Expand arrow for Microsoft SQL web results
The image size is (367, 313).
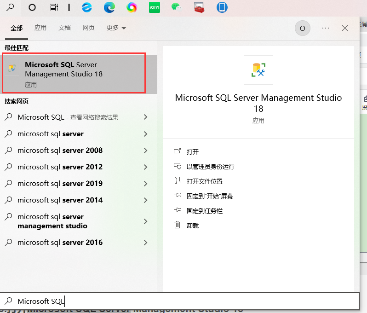146,117
